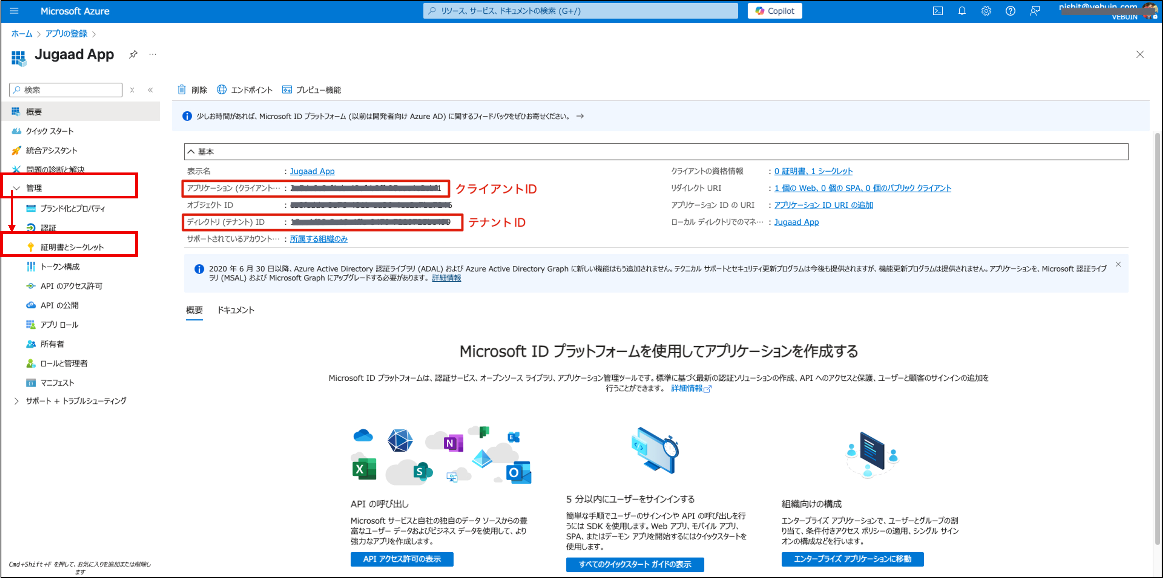
Task: Open feedback icon in the top bar
Action: tap(1035, 11)
